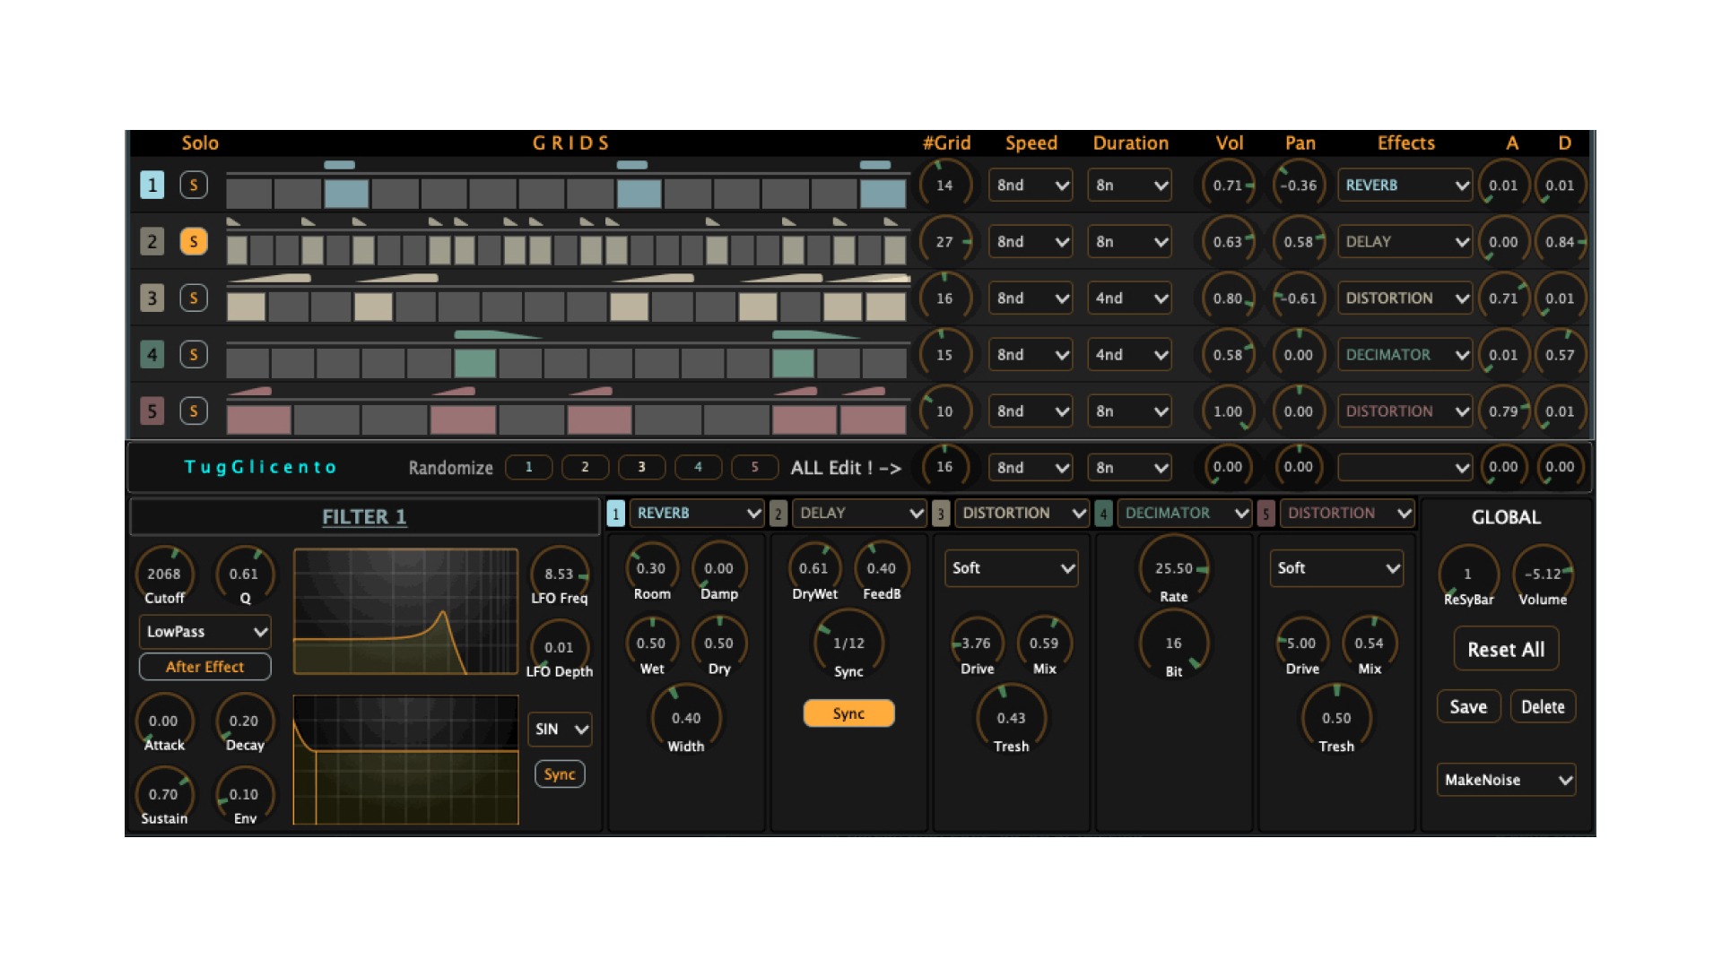Select track number 1 badge
Screen dimensions: 1722x968
(x=152, y=185)
